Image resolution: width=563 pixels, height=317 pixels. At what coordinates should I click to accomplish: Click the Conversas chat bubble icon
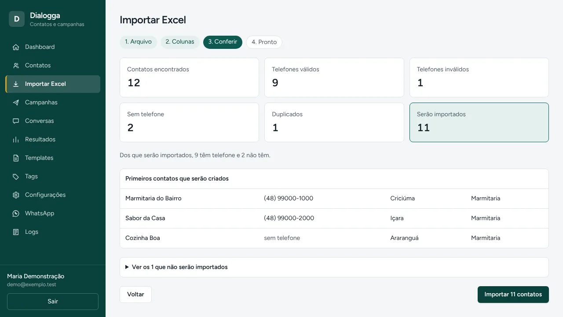pyautogui.click(x=16, y=121)
